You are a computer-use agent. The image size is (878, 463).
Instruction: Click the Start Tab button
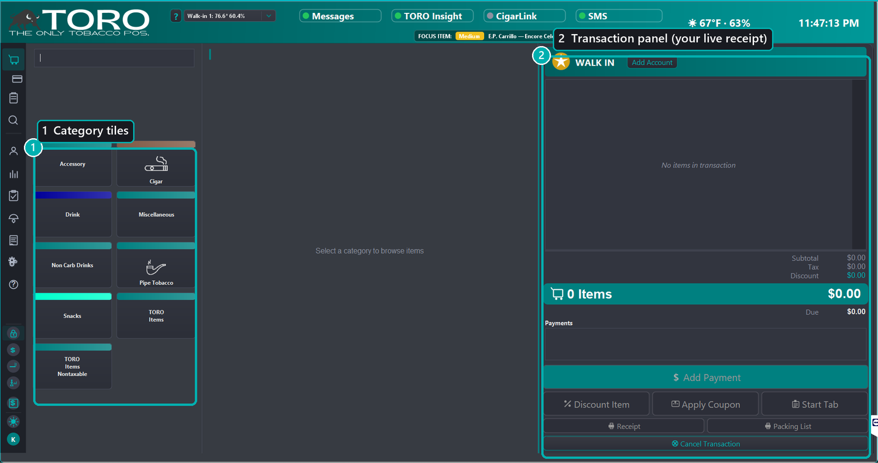[815, 404]
